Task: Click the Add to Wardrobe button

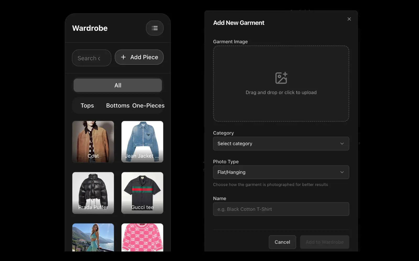Action: (324, 242)
